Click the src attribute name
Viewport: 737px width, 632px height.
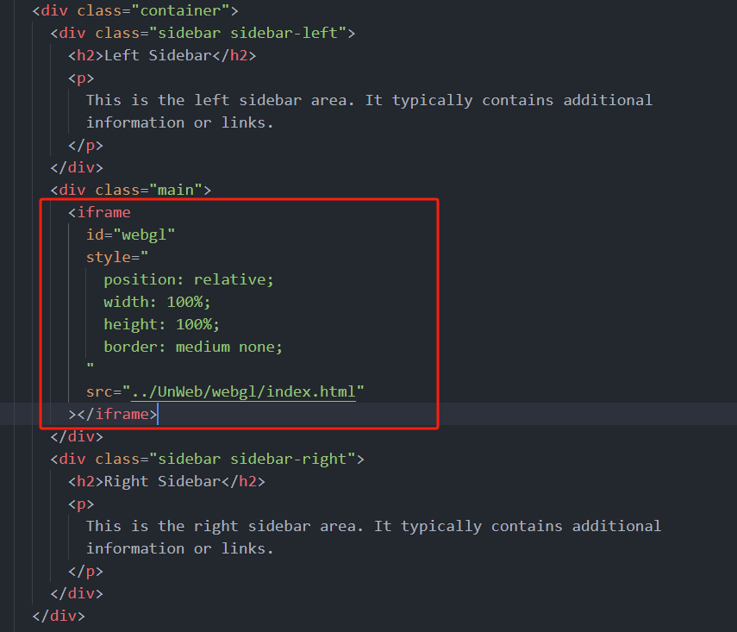pyautogui.click(x=99, y=392)
